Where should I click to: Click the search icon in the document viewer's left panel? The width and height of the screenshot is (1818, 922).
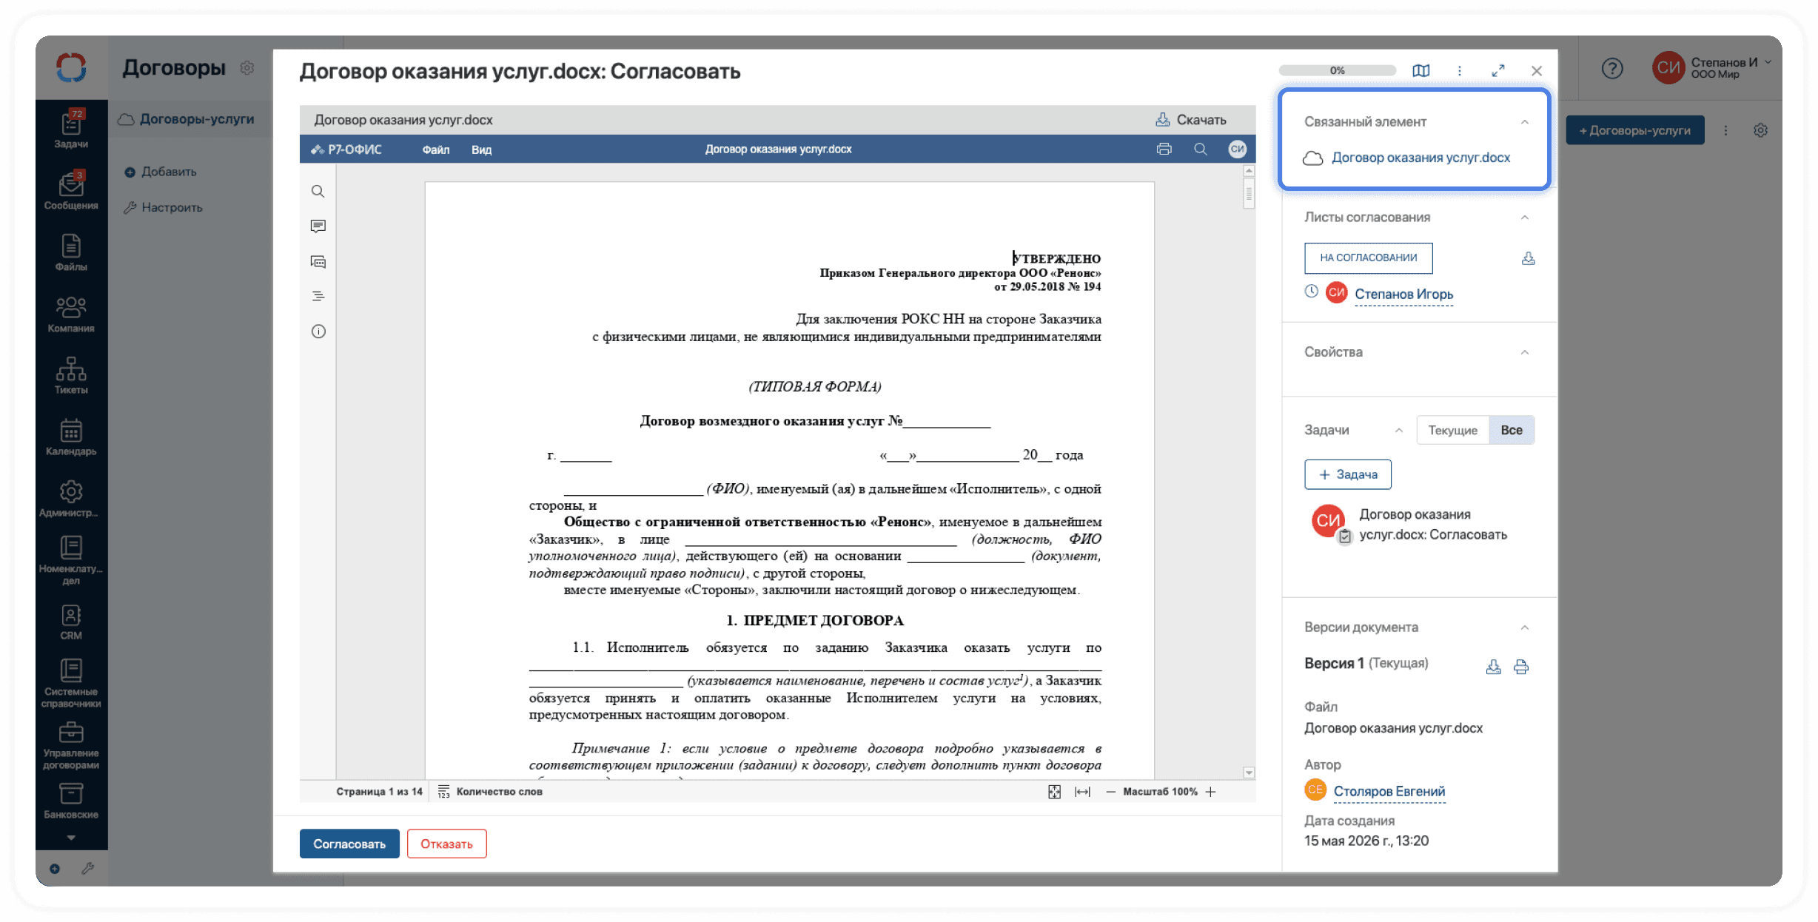click(318, 192)
